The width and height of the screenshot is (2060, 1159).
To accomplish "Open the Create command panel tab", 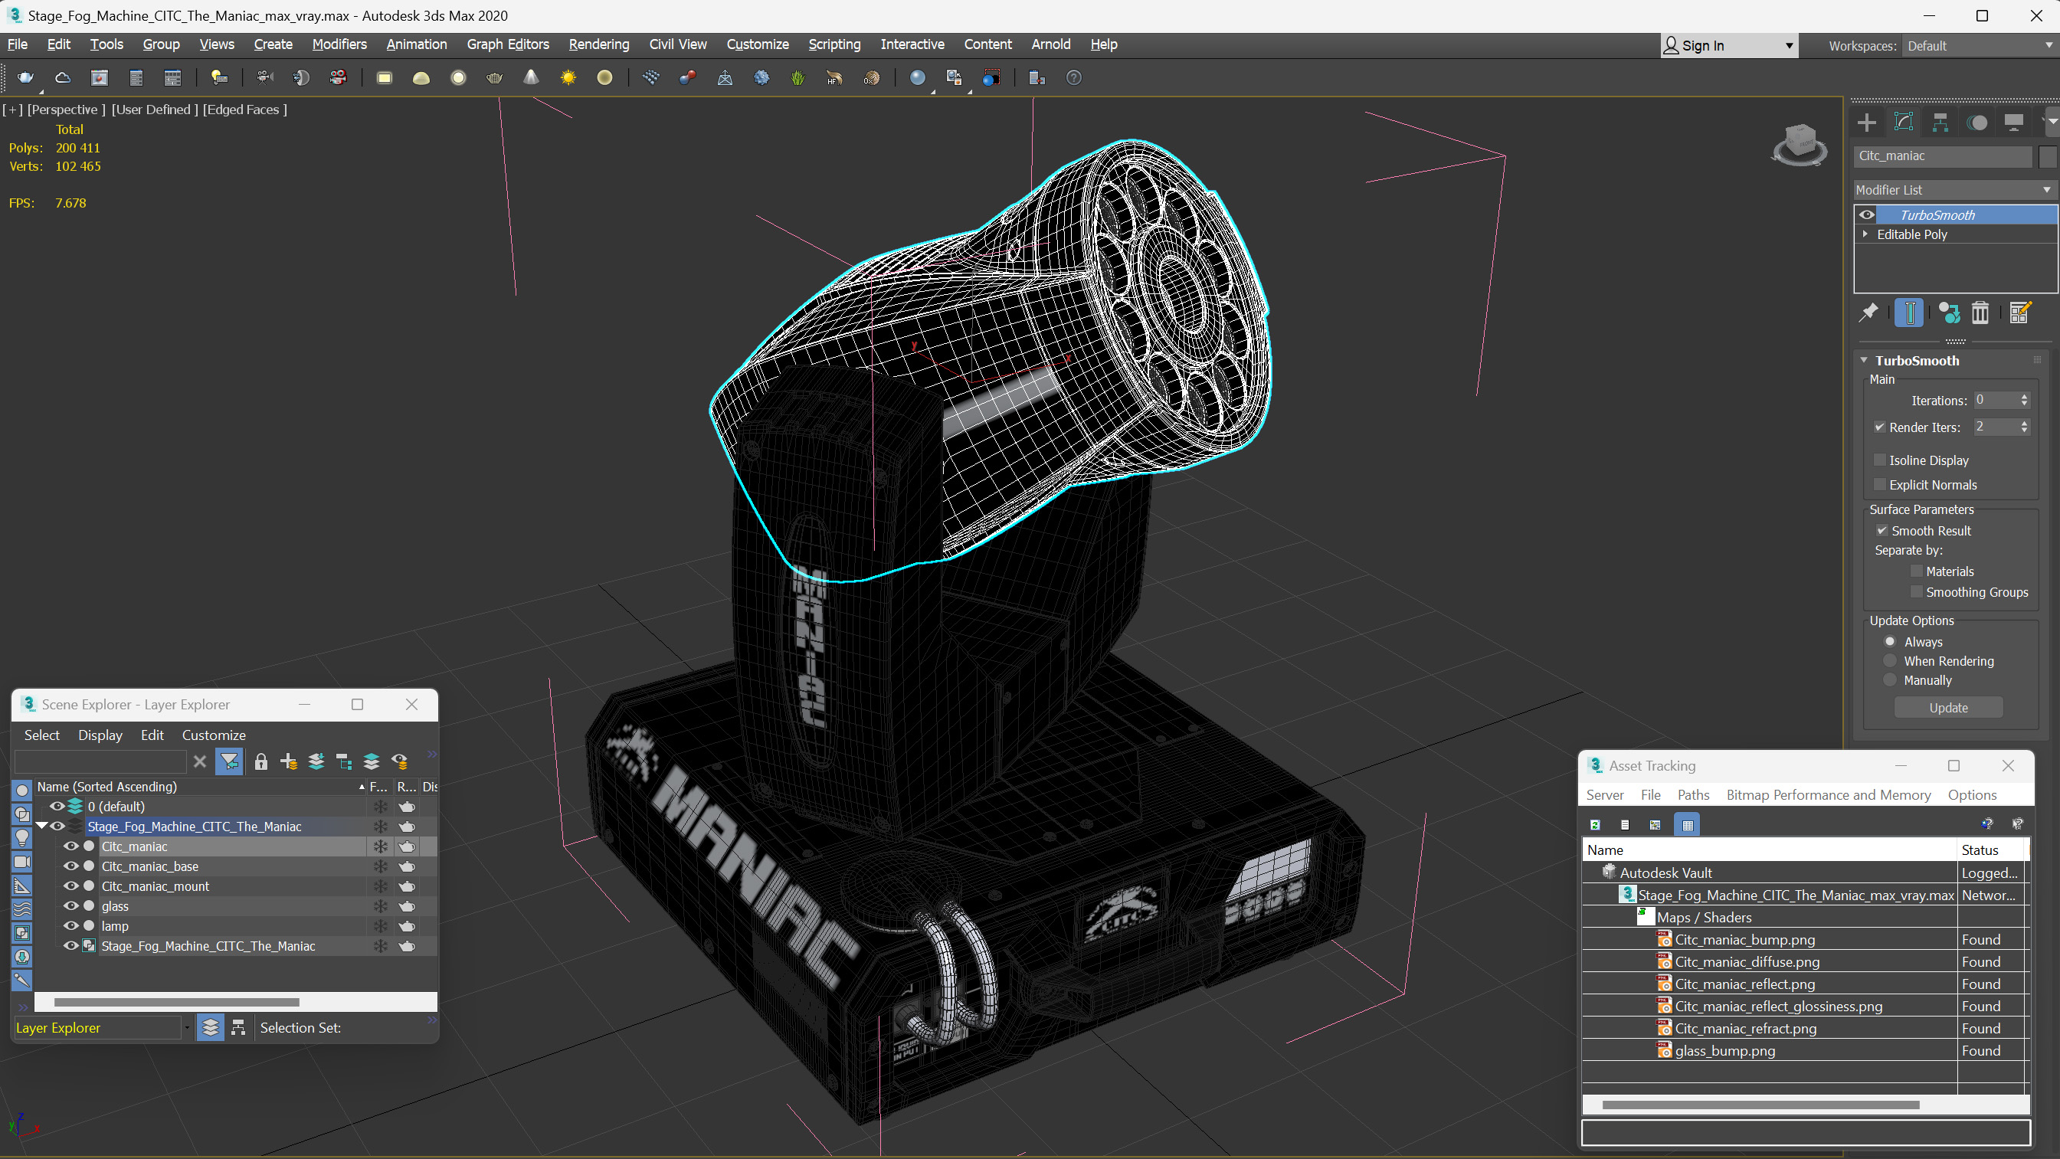I will pos(1866,123).
